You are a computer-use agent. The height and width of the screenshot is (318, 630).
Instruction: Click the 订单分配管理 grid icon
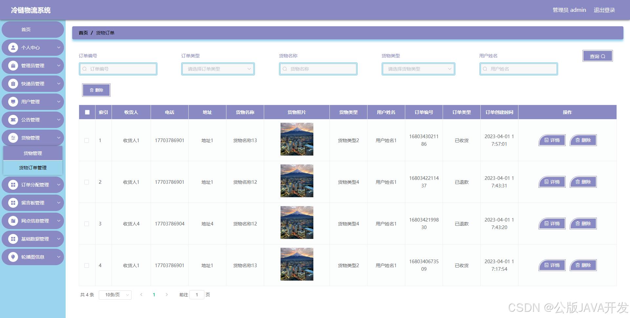tap(13, 185)
